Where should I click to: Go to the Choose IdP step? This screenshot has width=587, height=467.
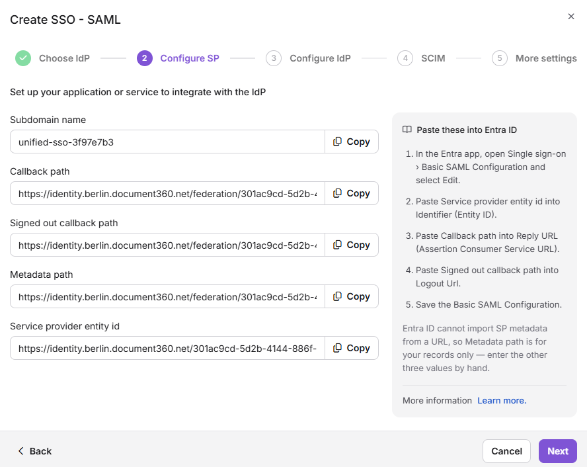tap(64, 58)
